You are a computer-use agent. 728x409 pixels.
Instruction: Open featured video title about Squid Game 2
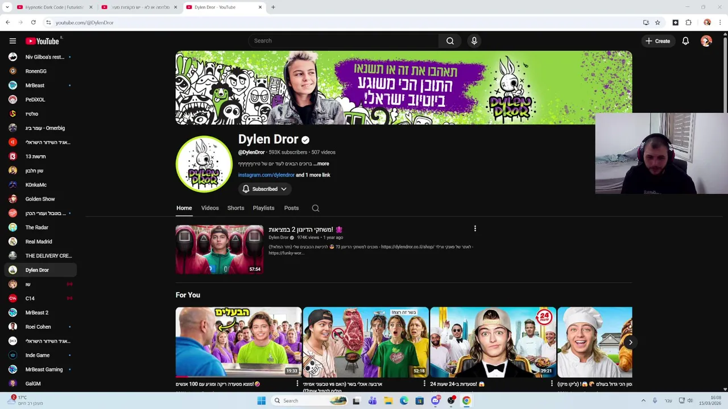305,229
